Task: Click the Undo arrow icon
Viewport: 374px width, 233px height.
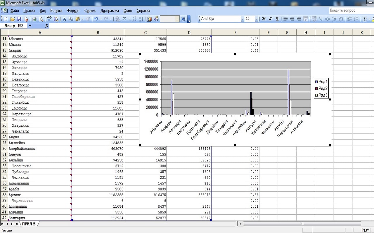Action: (96, 19)
